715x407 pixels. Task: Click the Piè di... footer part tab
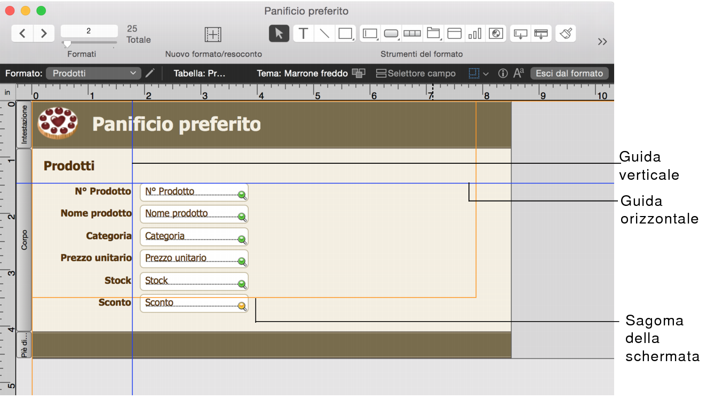click(24, 345)
